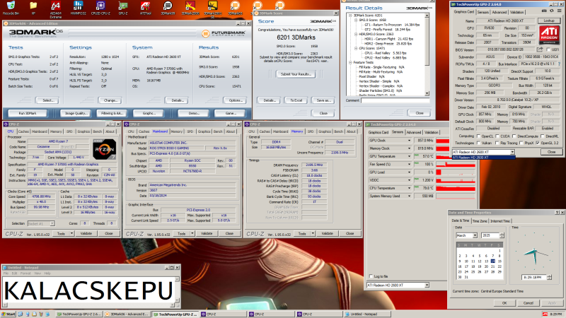Open the CPUID CPU-Z desktop shortcut

100,6
